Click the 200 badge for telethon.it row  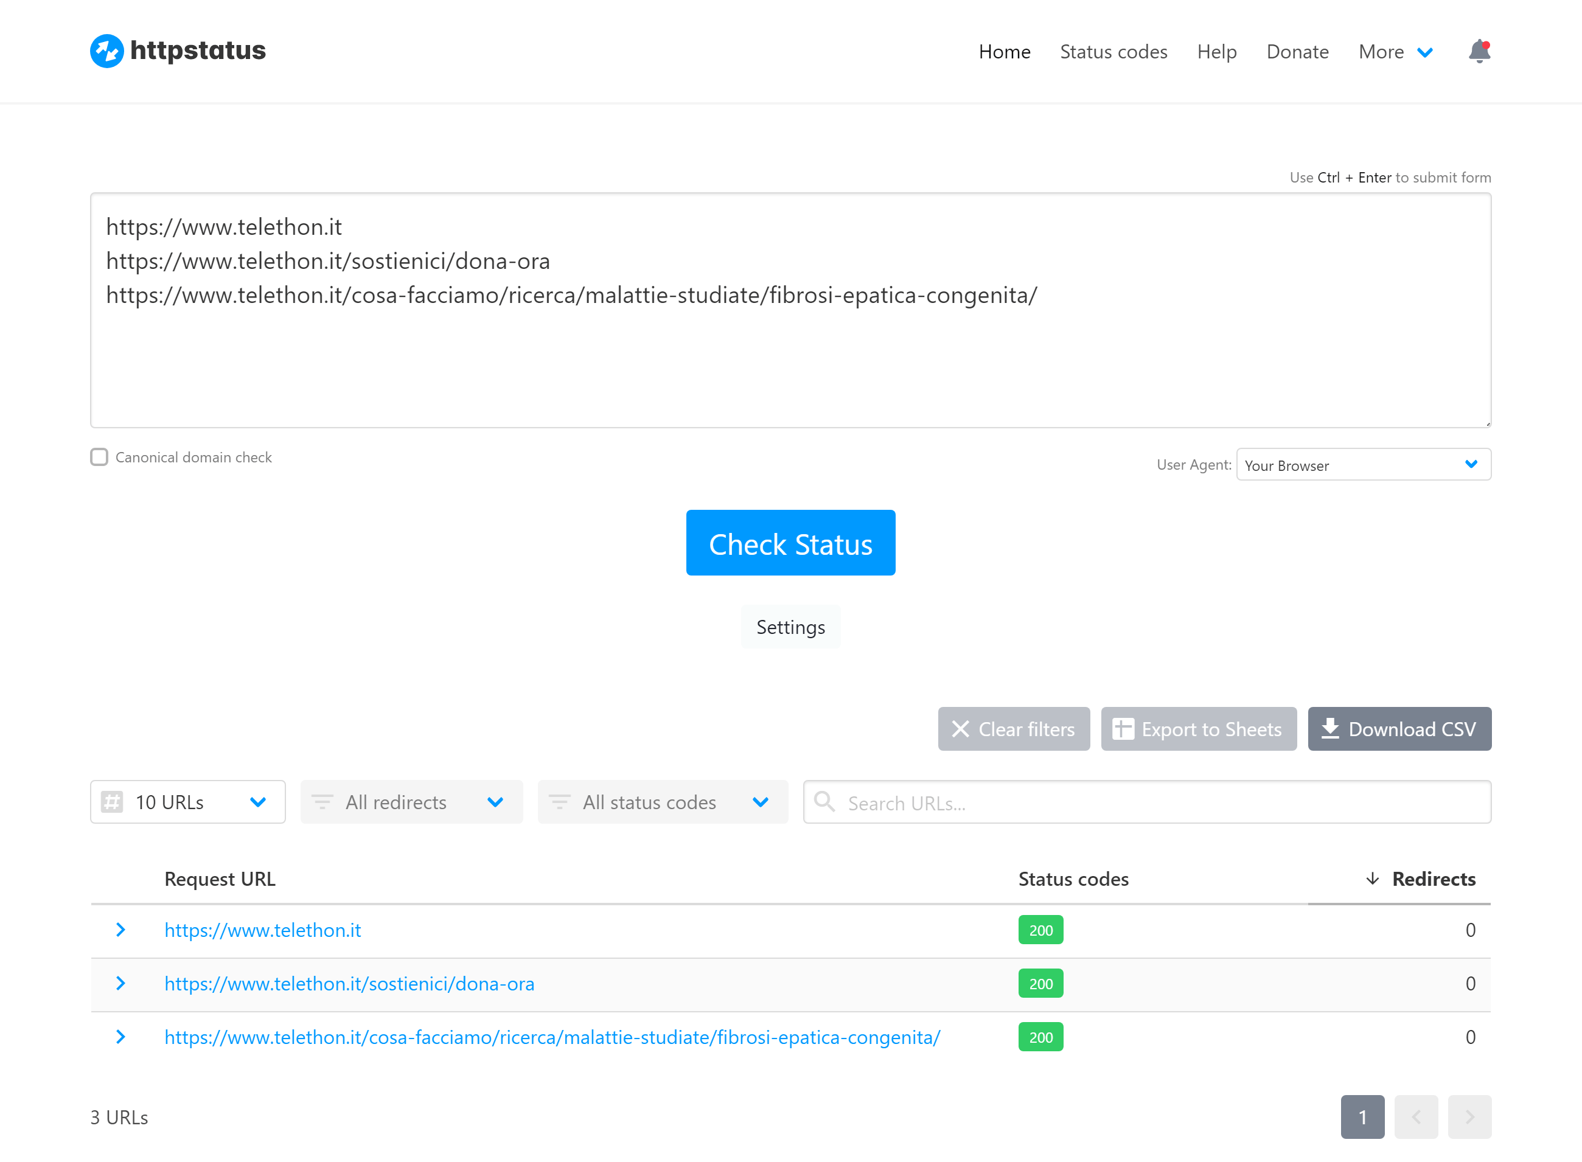click(1040, 930)
